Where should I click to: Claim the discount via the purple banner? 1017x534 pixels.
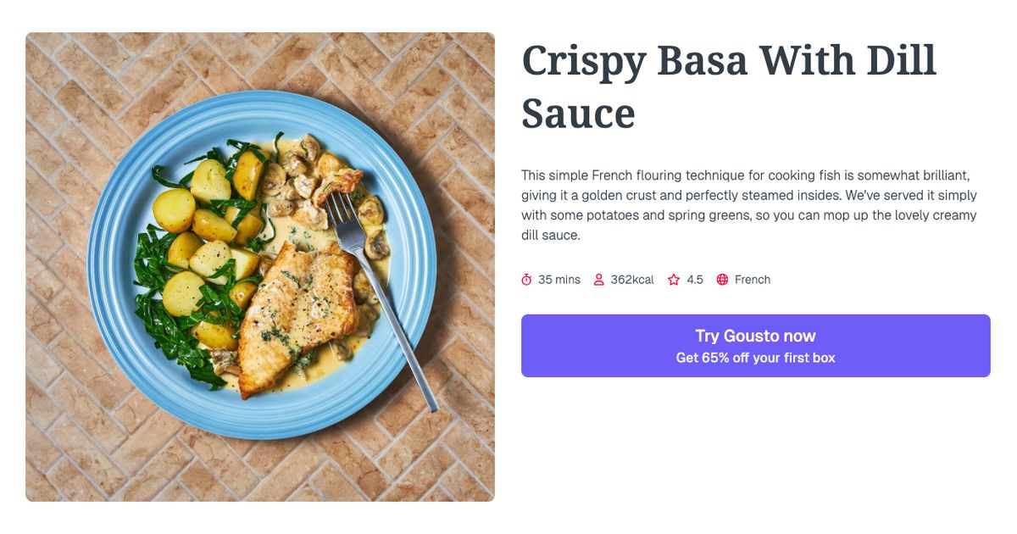coord(756,345)
